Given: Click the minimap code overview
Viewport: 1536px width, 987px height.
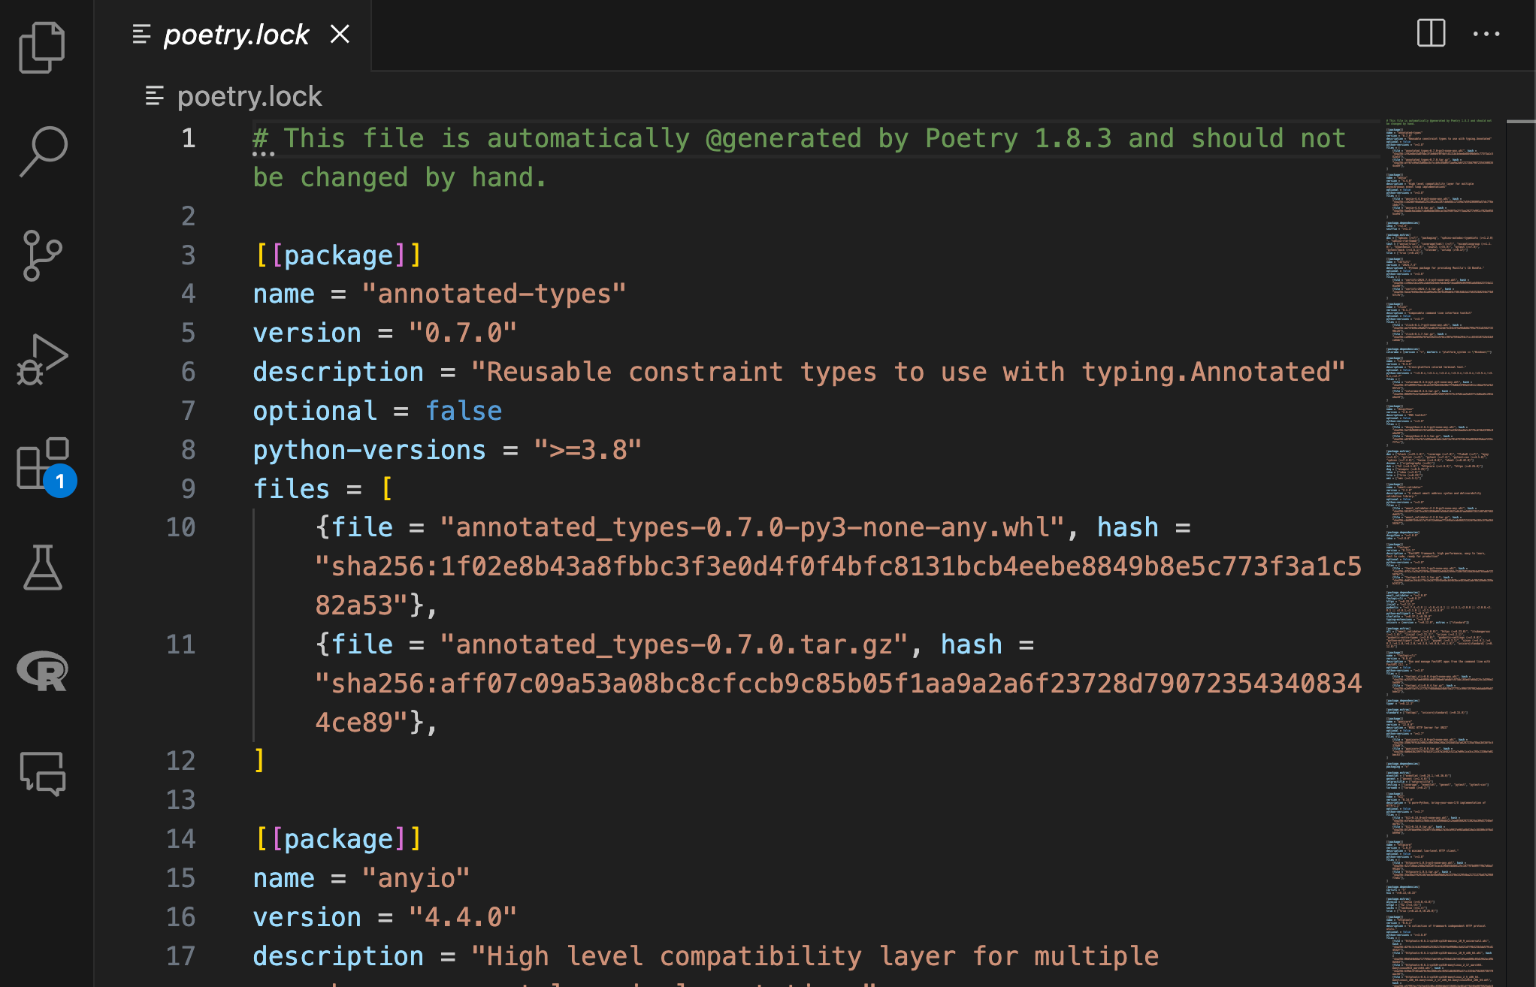Looking at the screenshot, I should pyautogui.click(x=1439, y=526).
